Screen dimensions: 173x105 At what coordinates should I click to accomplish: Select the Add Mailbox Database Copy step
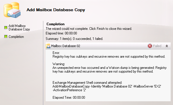pyautogui.click(x=19, y=28)
